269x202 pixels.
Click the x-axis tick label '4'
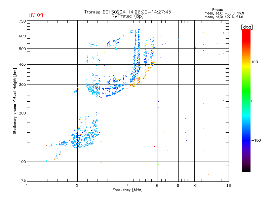click(x=128, y=186)
